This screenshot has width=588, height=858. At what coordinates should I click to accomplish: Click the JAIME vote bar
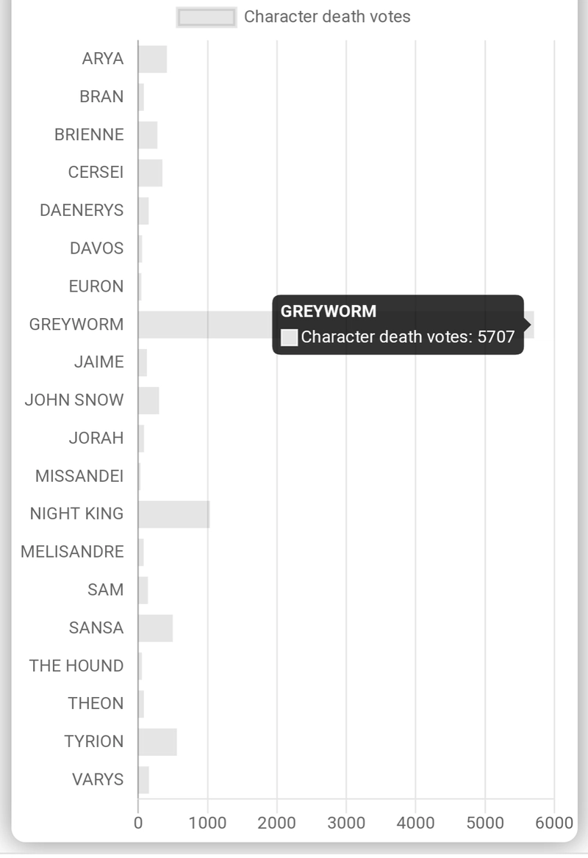143,362
